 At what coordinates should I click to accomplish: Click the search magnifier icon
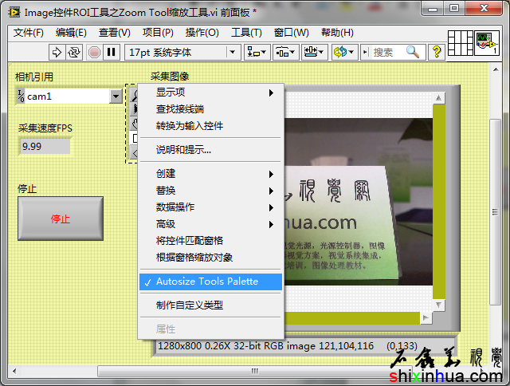(x=412, y=52)
